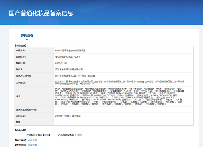Select history entry 2025年11月10日 首次备案
The image size is (203, 147).
click(68, 116)
